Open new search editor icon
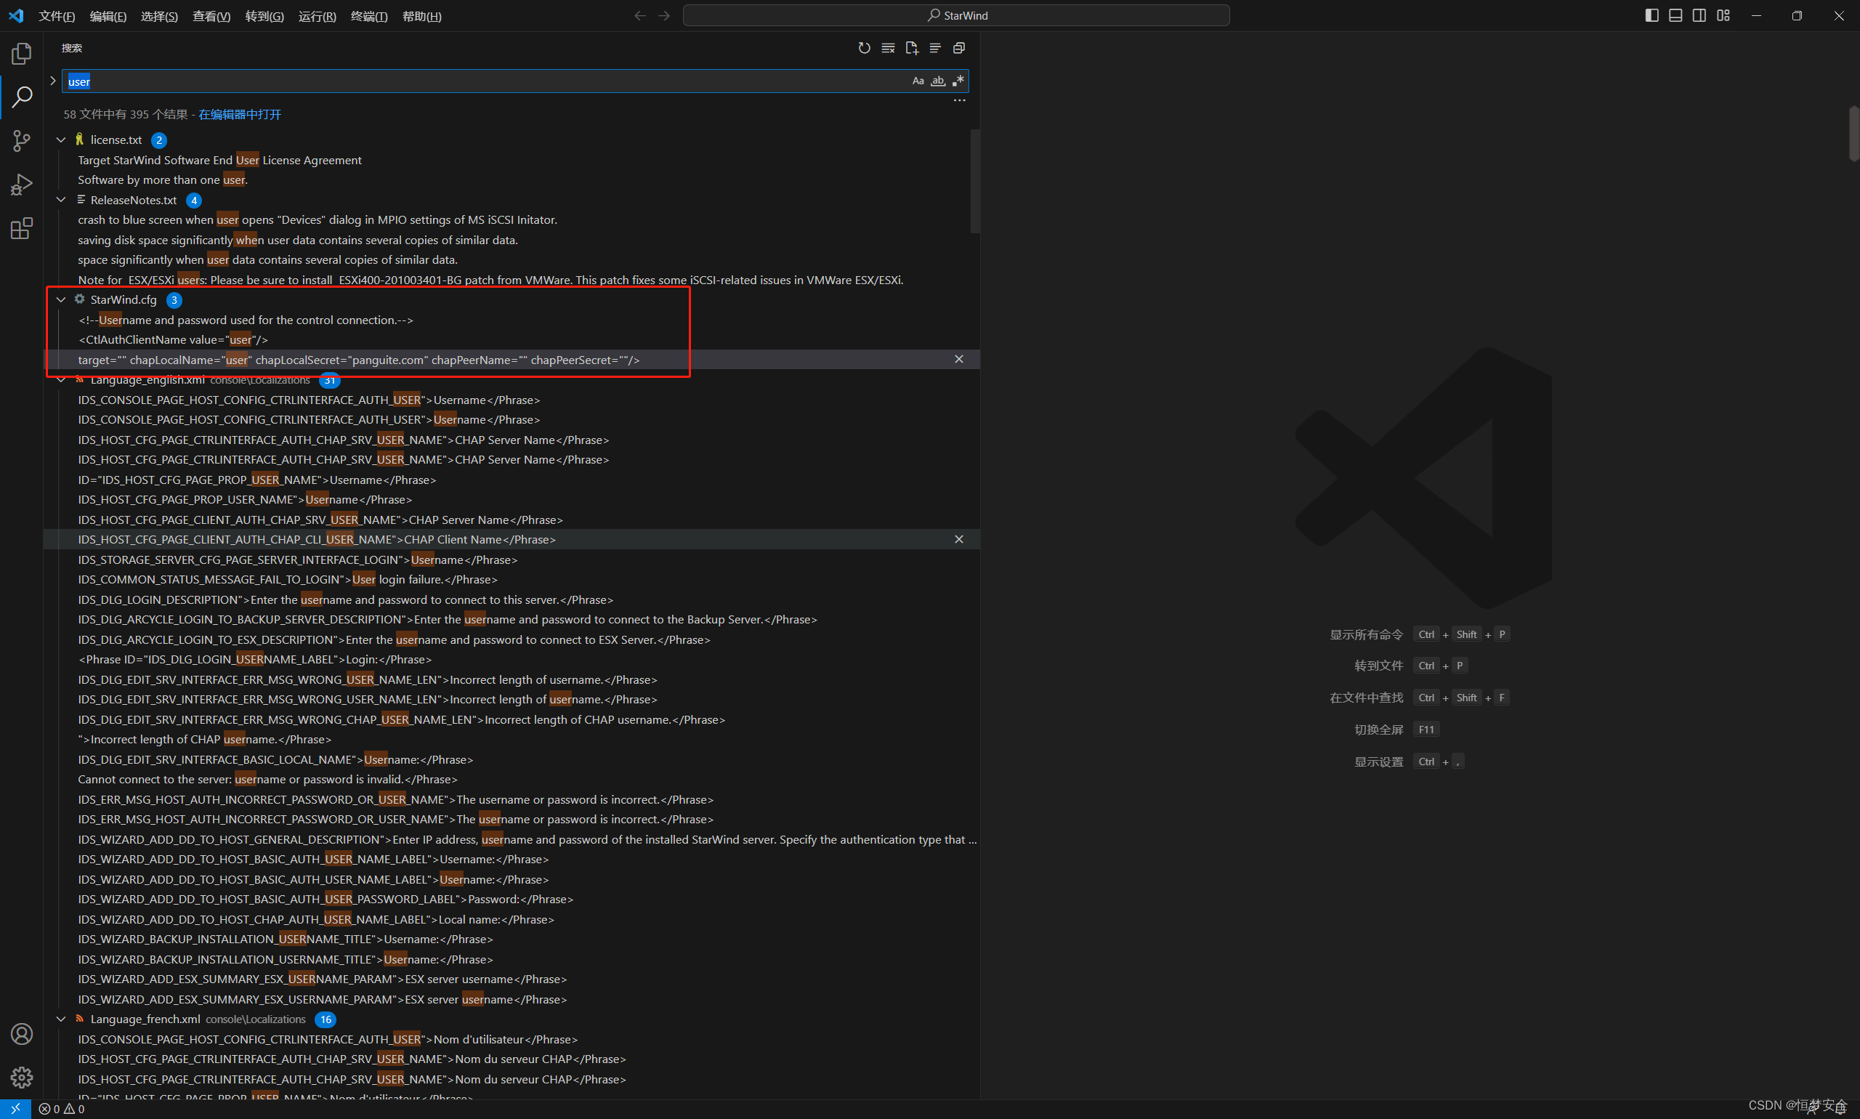Screen dimensions: 1860x1119 (x=912, y=48)
